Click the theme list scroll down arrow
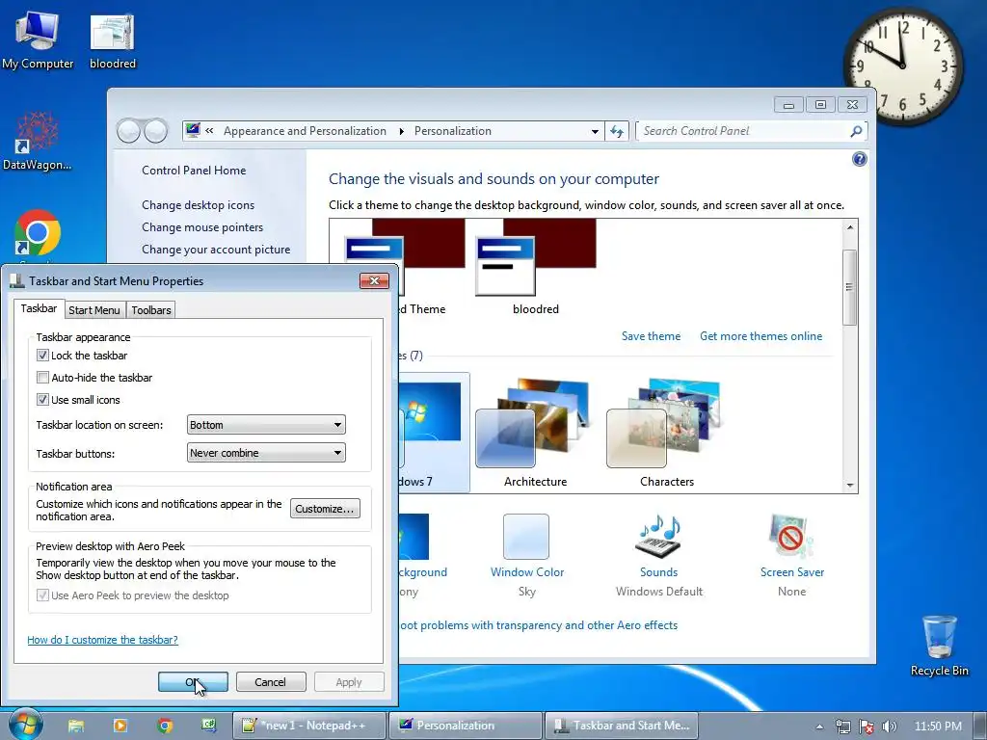 850,486
